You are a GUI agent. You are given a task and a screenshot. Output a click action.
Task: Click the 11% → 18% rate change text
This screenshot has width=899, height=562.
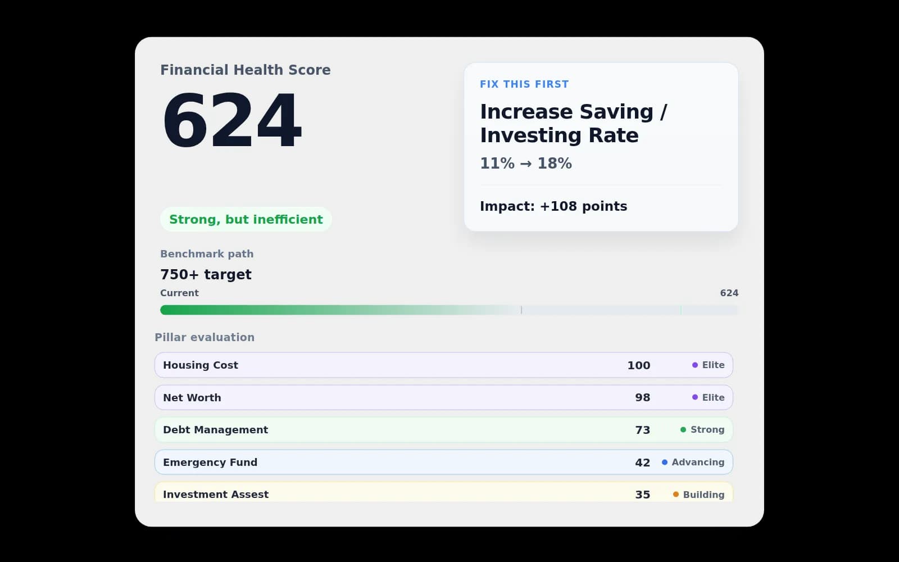525,164
